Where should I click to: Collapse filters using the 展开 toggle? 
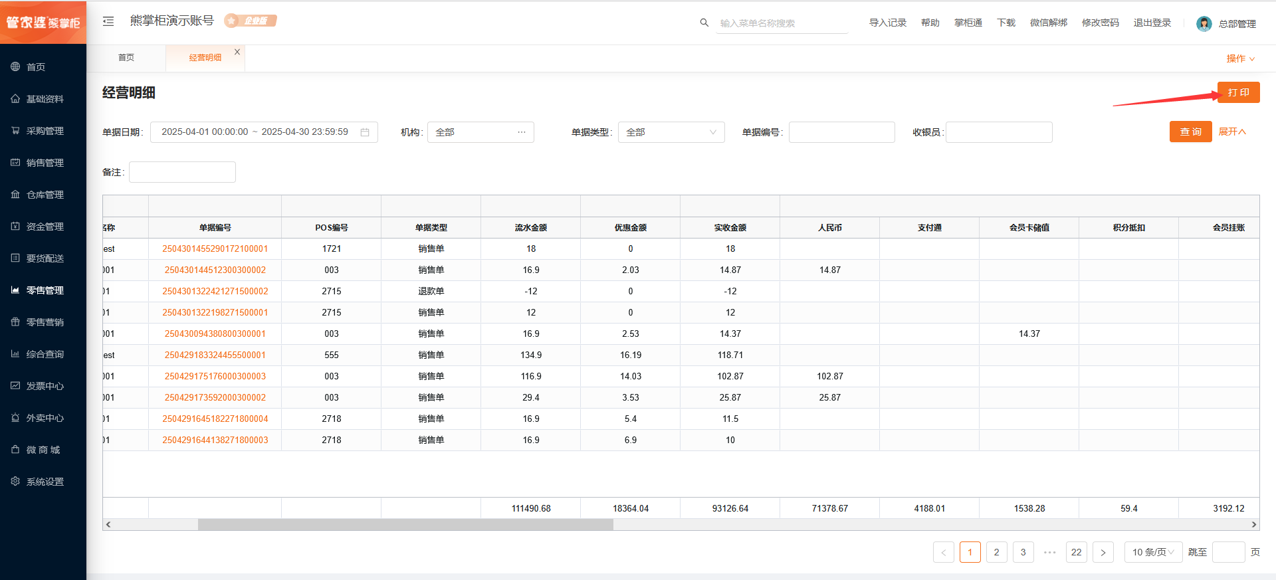[x=1231, y=132]
